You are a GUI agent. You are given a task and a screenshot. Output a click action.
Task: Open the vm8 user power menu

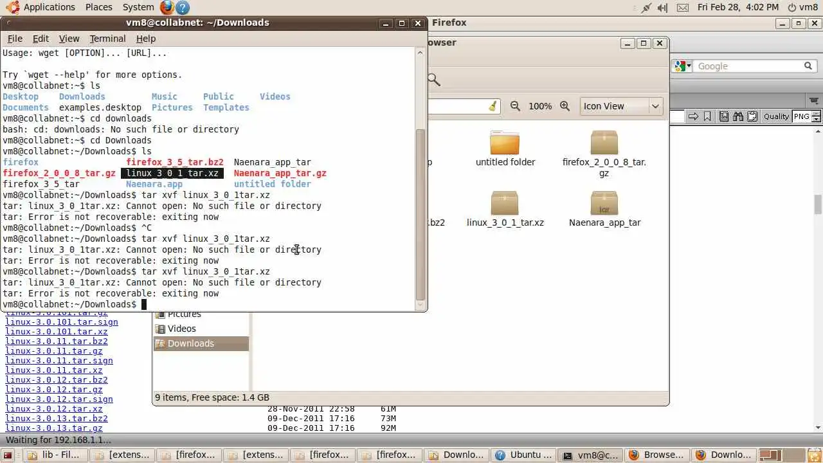point(803,7)
